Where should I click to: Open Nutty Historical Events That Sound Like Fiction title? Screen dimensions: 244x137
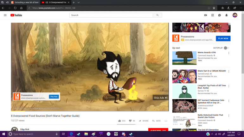pyautogui.click(x=210, y=116)
